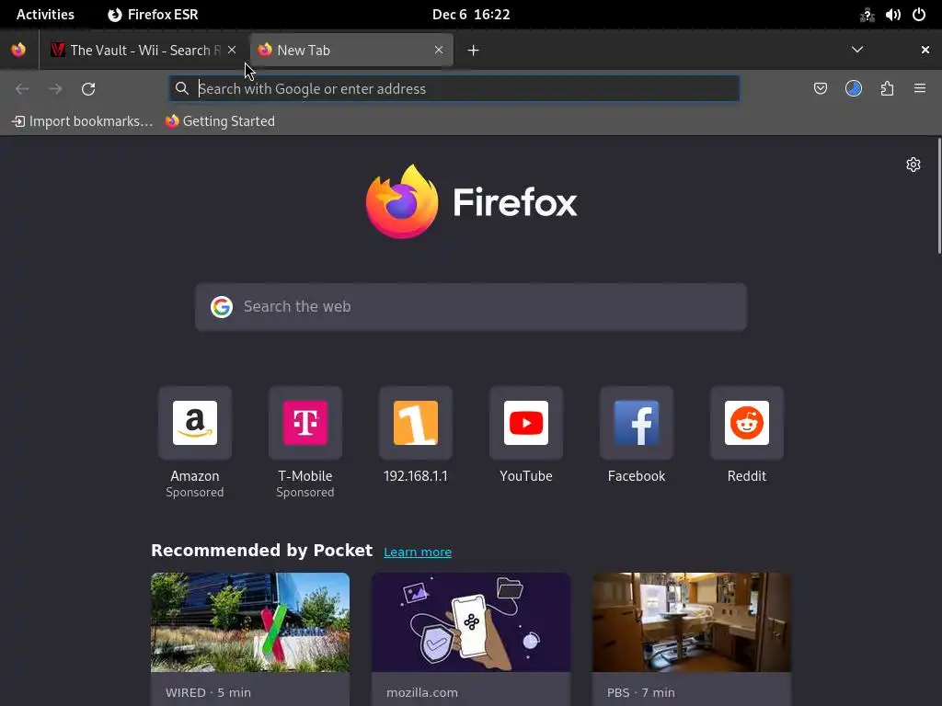942x706 pixels.
Task: Open Save to Pocket button
Action: pos(821,89)
